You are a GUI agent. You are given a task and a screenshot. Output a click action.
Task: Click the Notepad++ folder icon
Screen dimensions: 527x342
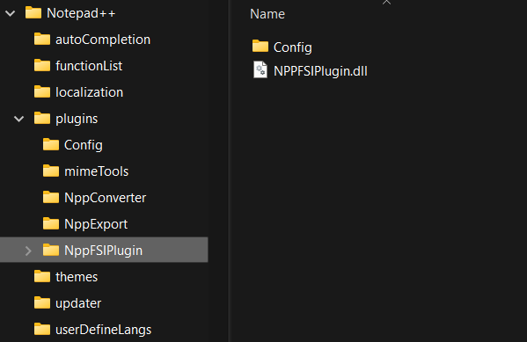pos(33,13)
